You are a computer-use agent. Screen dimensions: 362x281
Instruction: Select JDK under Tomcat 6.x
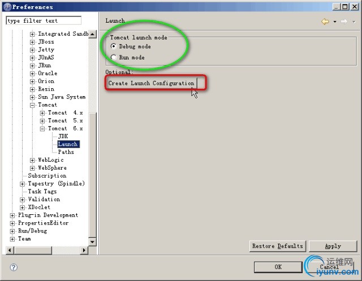(x=63, y=136)
